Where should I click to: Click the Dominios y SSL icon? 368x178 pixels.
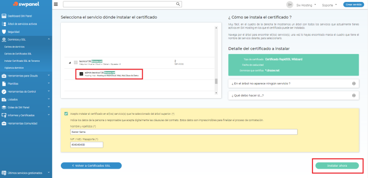3,40
